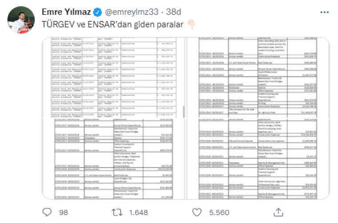Open the bottom-left document image
338x223 pixels.
[x=113, y=159]
